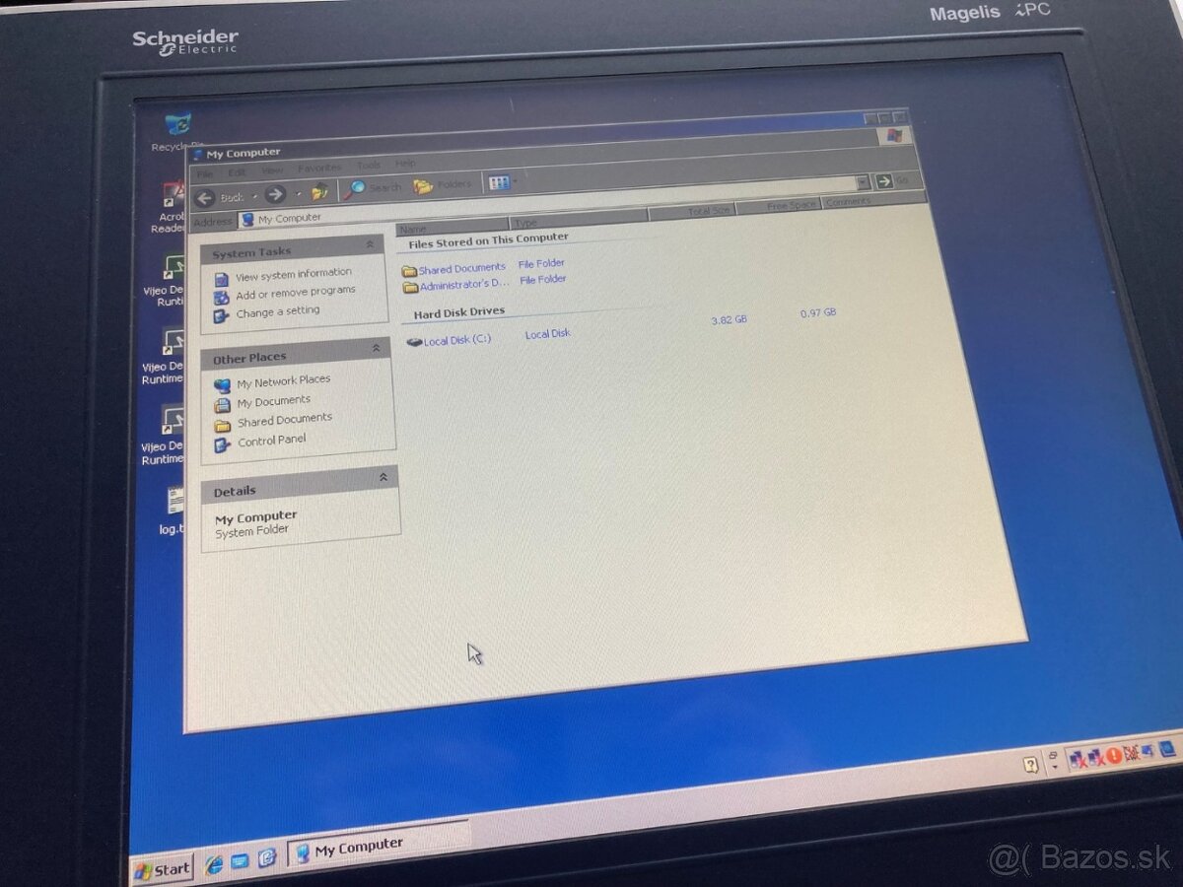Click the Files Stored on This Computer heading

[488, 239]
